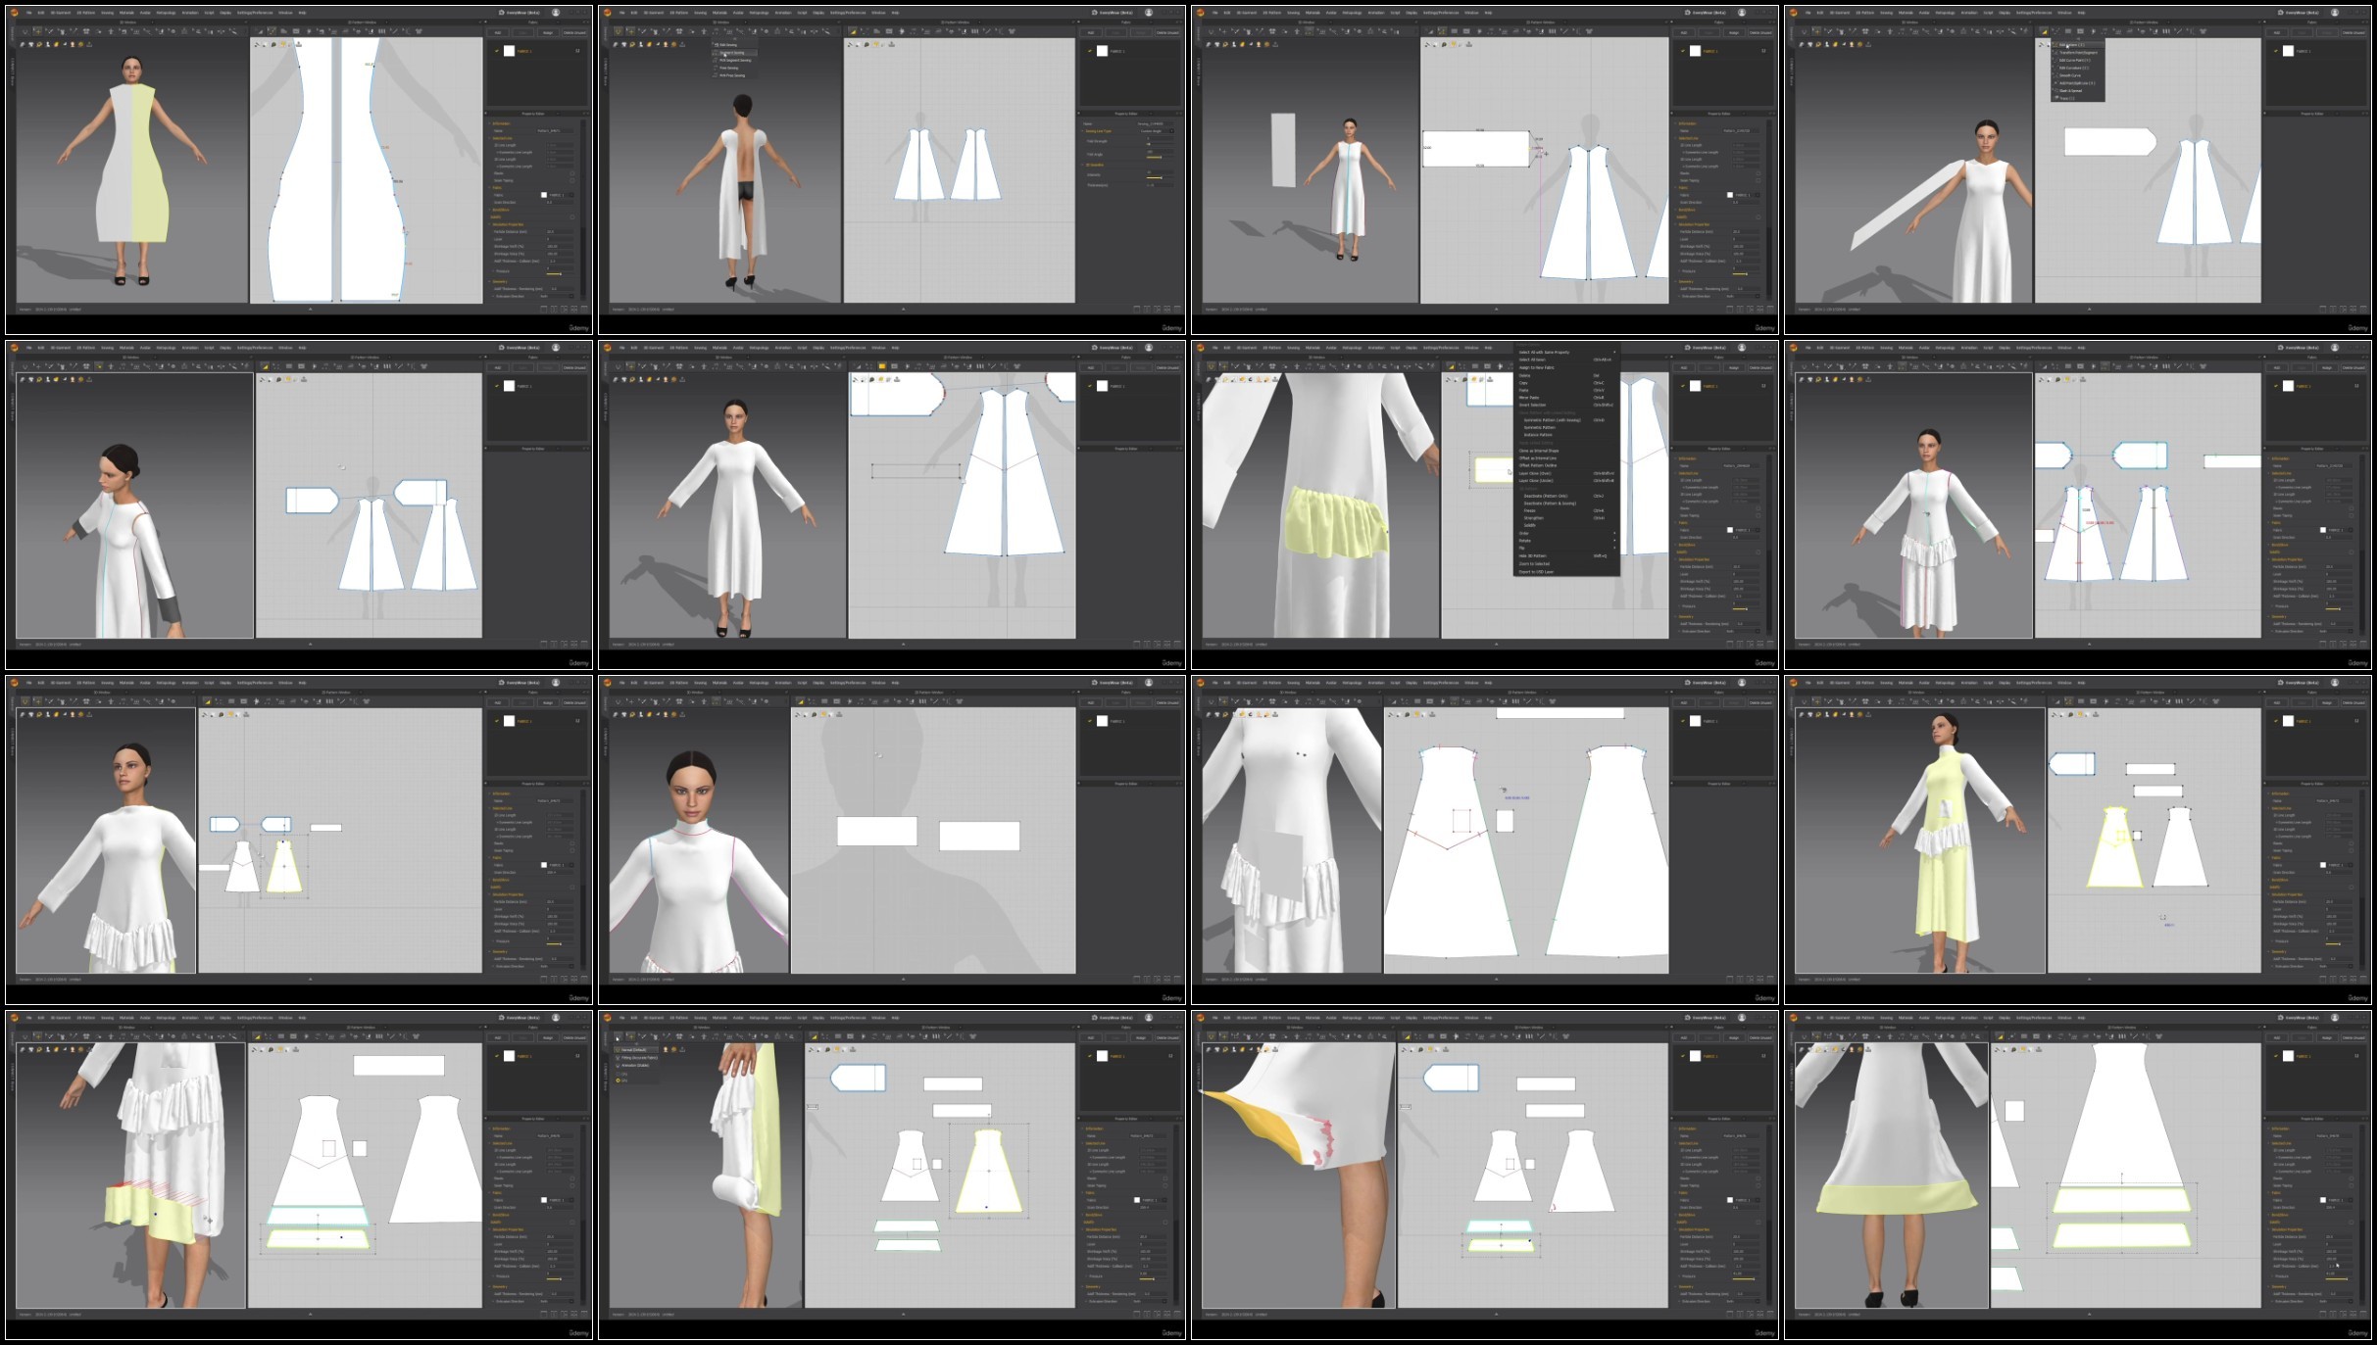Viewport: 2377px width, 1345px height.
Task: Choose Edit Curvature from pattern tool list
Action: tap(2073, 68)
